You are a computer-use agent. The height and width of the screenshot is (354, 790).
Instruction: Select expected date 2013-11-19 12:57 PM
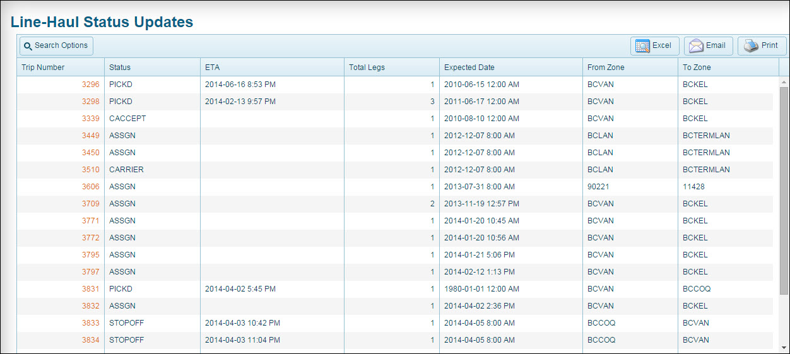coord(481,204)
